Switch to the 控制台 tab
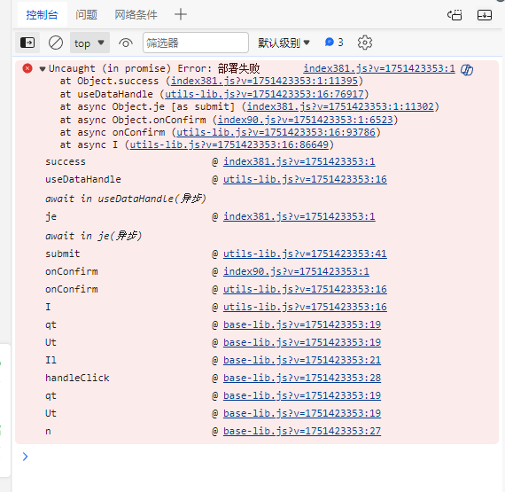 (43, 14)
